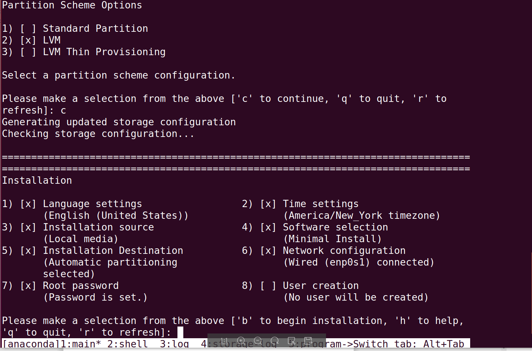Click the rotate image icon
Image resolution: width=532 pixels, height=351 pixels.
coord(275,341)
